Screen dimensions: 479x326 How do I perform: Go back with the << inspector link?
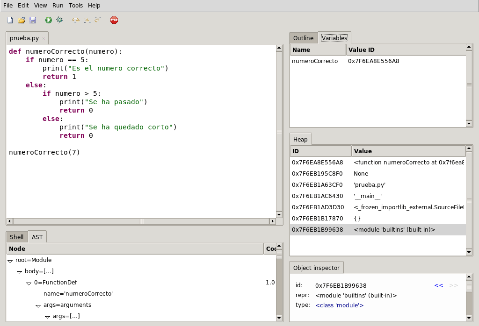click(x=439, y=285)
